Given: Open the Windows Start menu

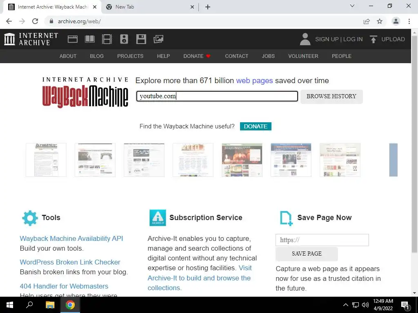Looking at the screenshot, I should (10, 305).
